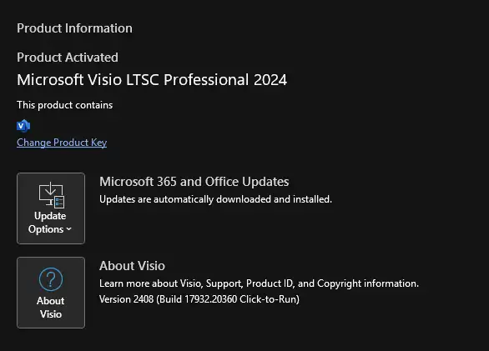Click the Product Activated status text

pos(68,58)
